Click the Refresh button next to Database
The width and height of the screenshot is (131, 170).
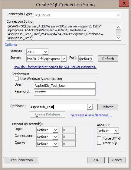coord(107,107)
